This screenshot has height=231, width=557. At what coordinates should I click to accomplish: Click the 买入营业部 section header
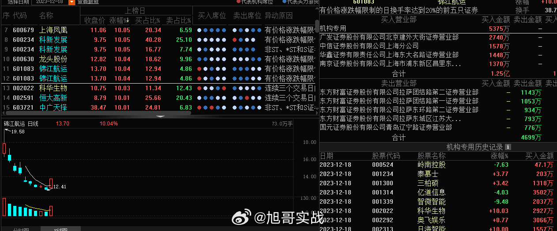click(399, 19)
